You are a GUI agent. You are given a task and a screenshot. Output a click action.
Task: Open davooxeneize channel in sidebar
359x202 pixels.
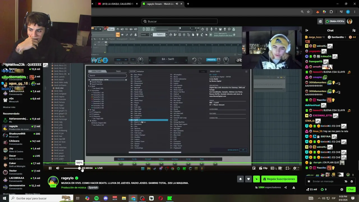click(x=21, y=187)
